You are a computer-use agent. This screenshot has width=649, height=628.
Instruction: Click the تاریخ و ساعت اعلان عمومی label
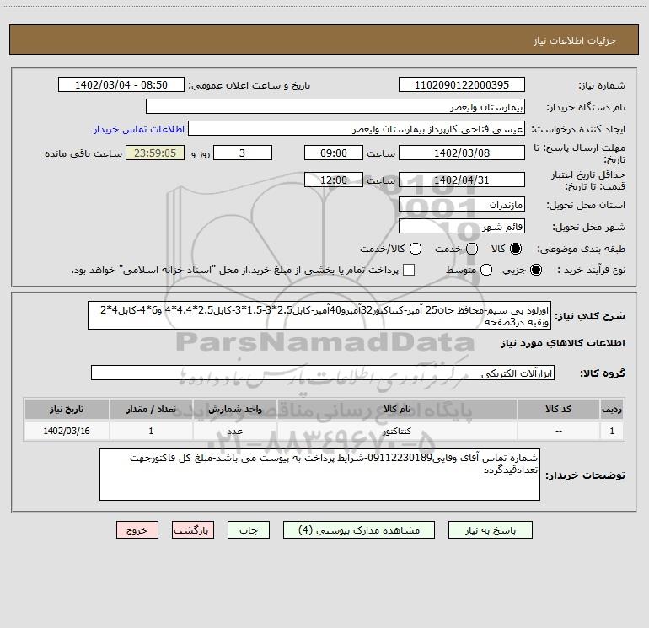(249, 86)
